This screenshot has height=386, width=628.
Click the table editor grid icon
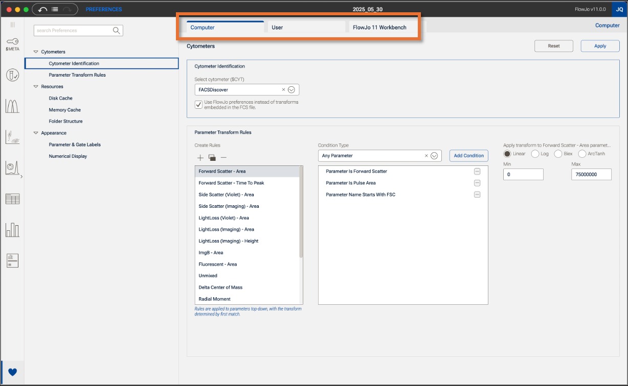pos(12,199)
